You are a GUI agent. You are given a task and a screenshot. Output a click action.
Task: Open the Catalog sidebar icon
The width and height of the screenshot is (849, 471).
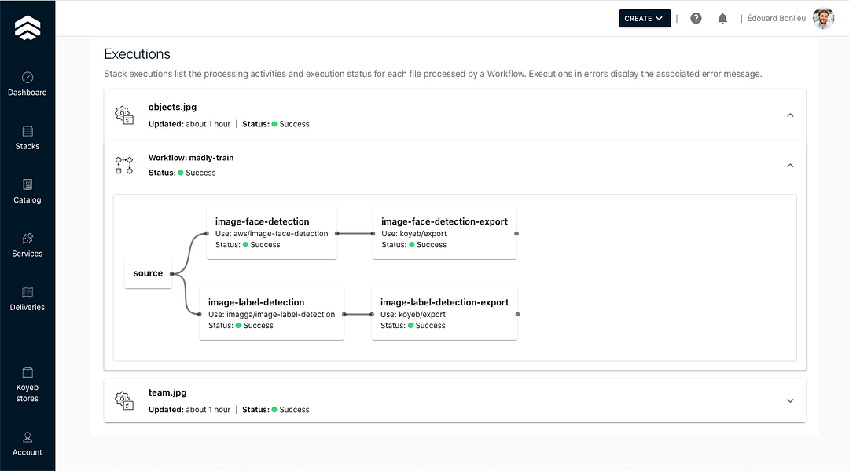tap(28, 185)
